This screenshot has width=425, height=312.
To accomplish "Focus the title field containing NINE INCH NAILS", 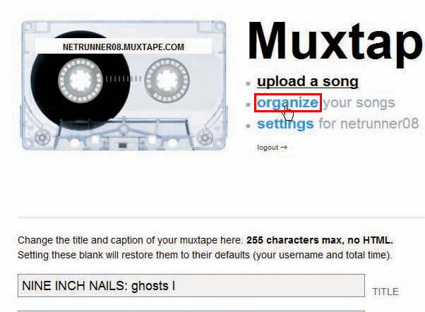I will coord(191,286).
